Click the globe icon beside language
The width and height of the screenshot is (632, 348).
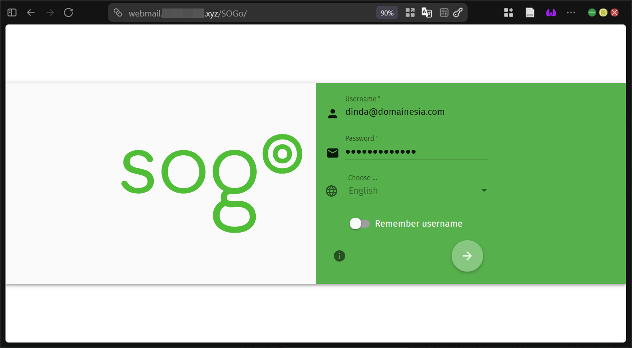point(332,191)
